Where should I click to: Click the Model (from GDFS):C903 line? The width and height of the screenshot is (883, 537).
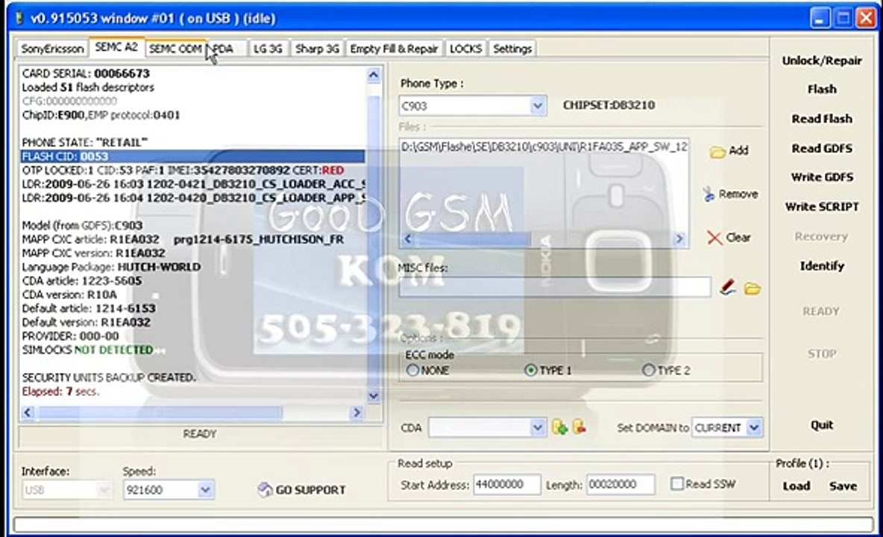pyautogui.click(x=82, y=226)
